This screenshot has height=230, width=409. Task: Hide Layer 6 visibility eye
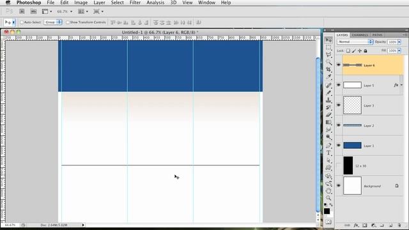pos(339,65)
